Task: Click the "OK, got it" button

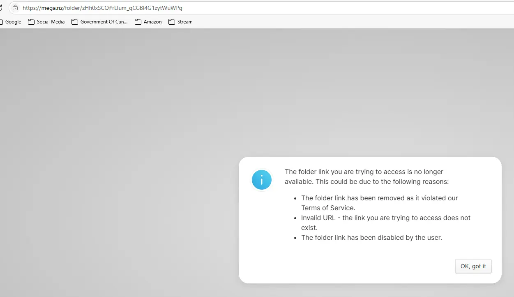Action: (x=473, y=266)
